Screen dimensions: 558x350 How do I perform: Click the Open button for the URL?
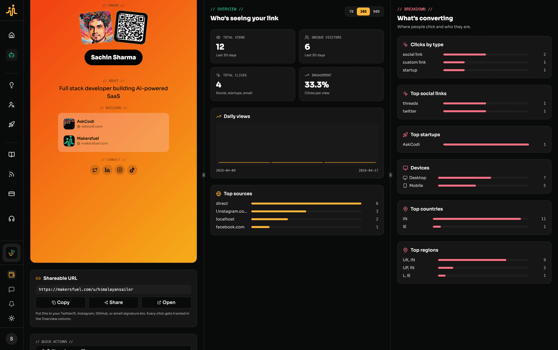167,302
